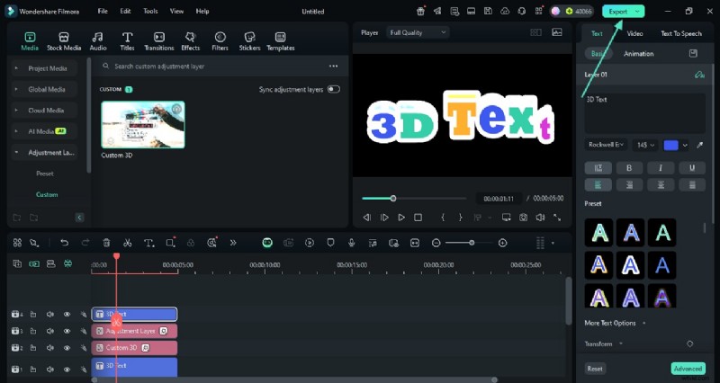720x383 pixels.
Task: Toggle Sync adjustment layers switch
Action: (x=333, y=89)
